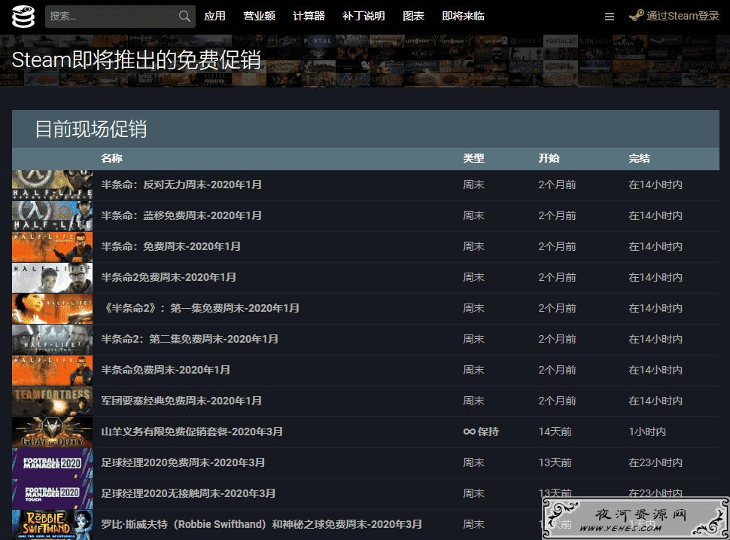The height and width of the screenshot is (540, 730).
Task: Open 半条命2：第二集免费周末 link
Action: (x=190, y=339)
